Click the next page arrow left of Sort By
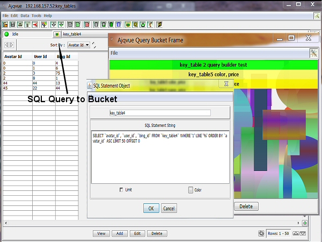 (x=12, y=45)
